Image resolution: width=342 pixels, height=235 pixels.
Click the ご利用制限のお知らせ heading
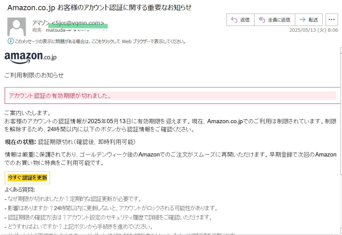pos(34,75)
